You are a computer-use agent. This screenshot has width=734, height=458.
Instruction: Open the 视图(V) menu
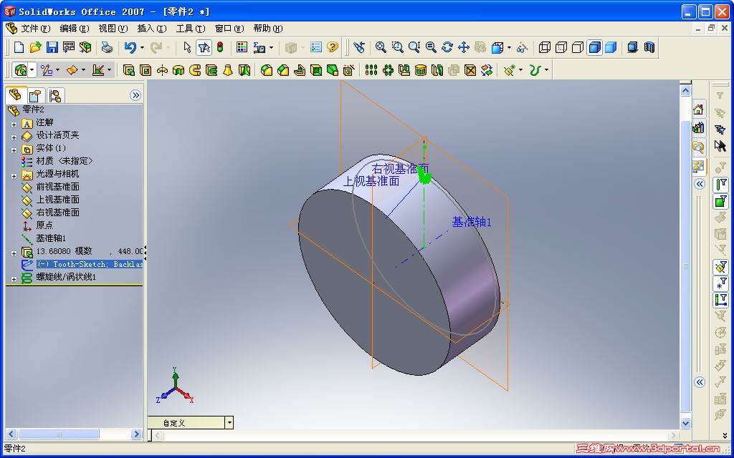(x=113, y=29)
